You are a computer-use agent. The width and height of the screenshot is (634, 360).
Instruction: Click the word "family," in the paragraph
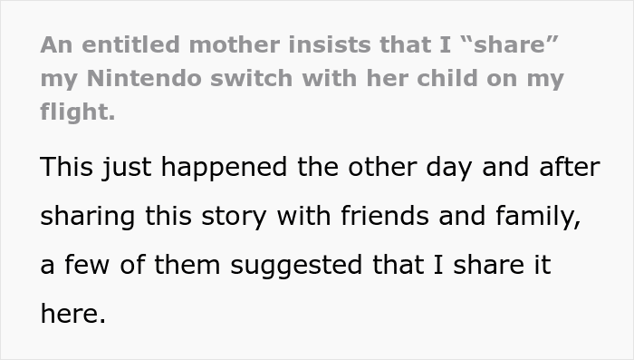pyautogui.click(x=538, y=217)
